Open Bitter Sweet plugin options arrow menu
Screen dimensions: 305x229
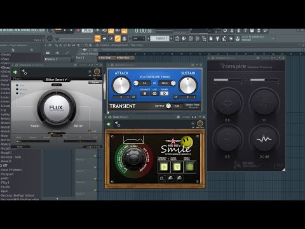[13, 65]
